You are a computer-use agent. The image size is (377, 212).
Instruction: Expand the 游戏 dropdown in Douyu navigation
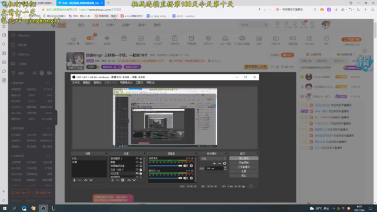(142, 25)
